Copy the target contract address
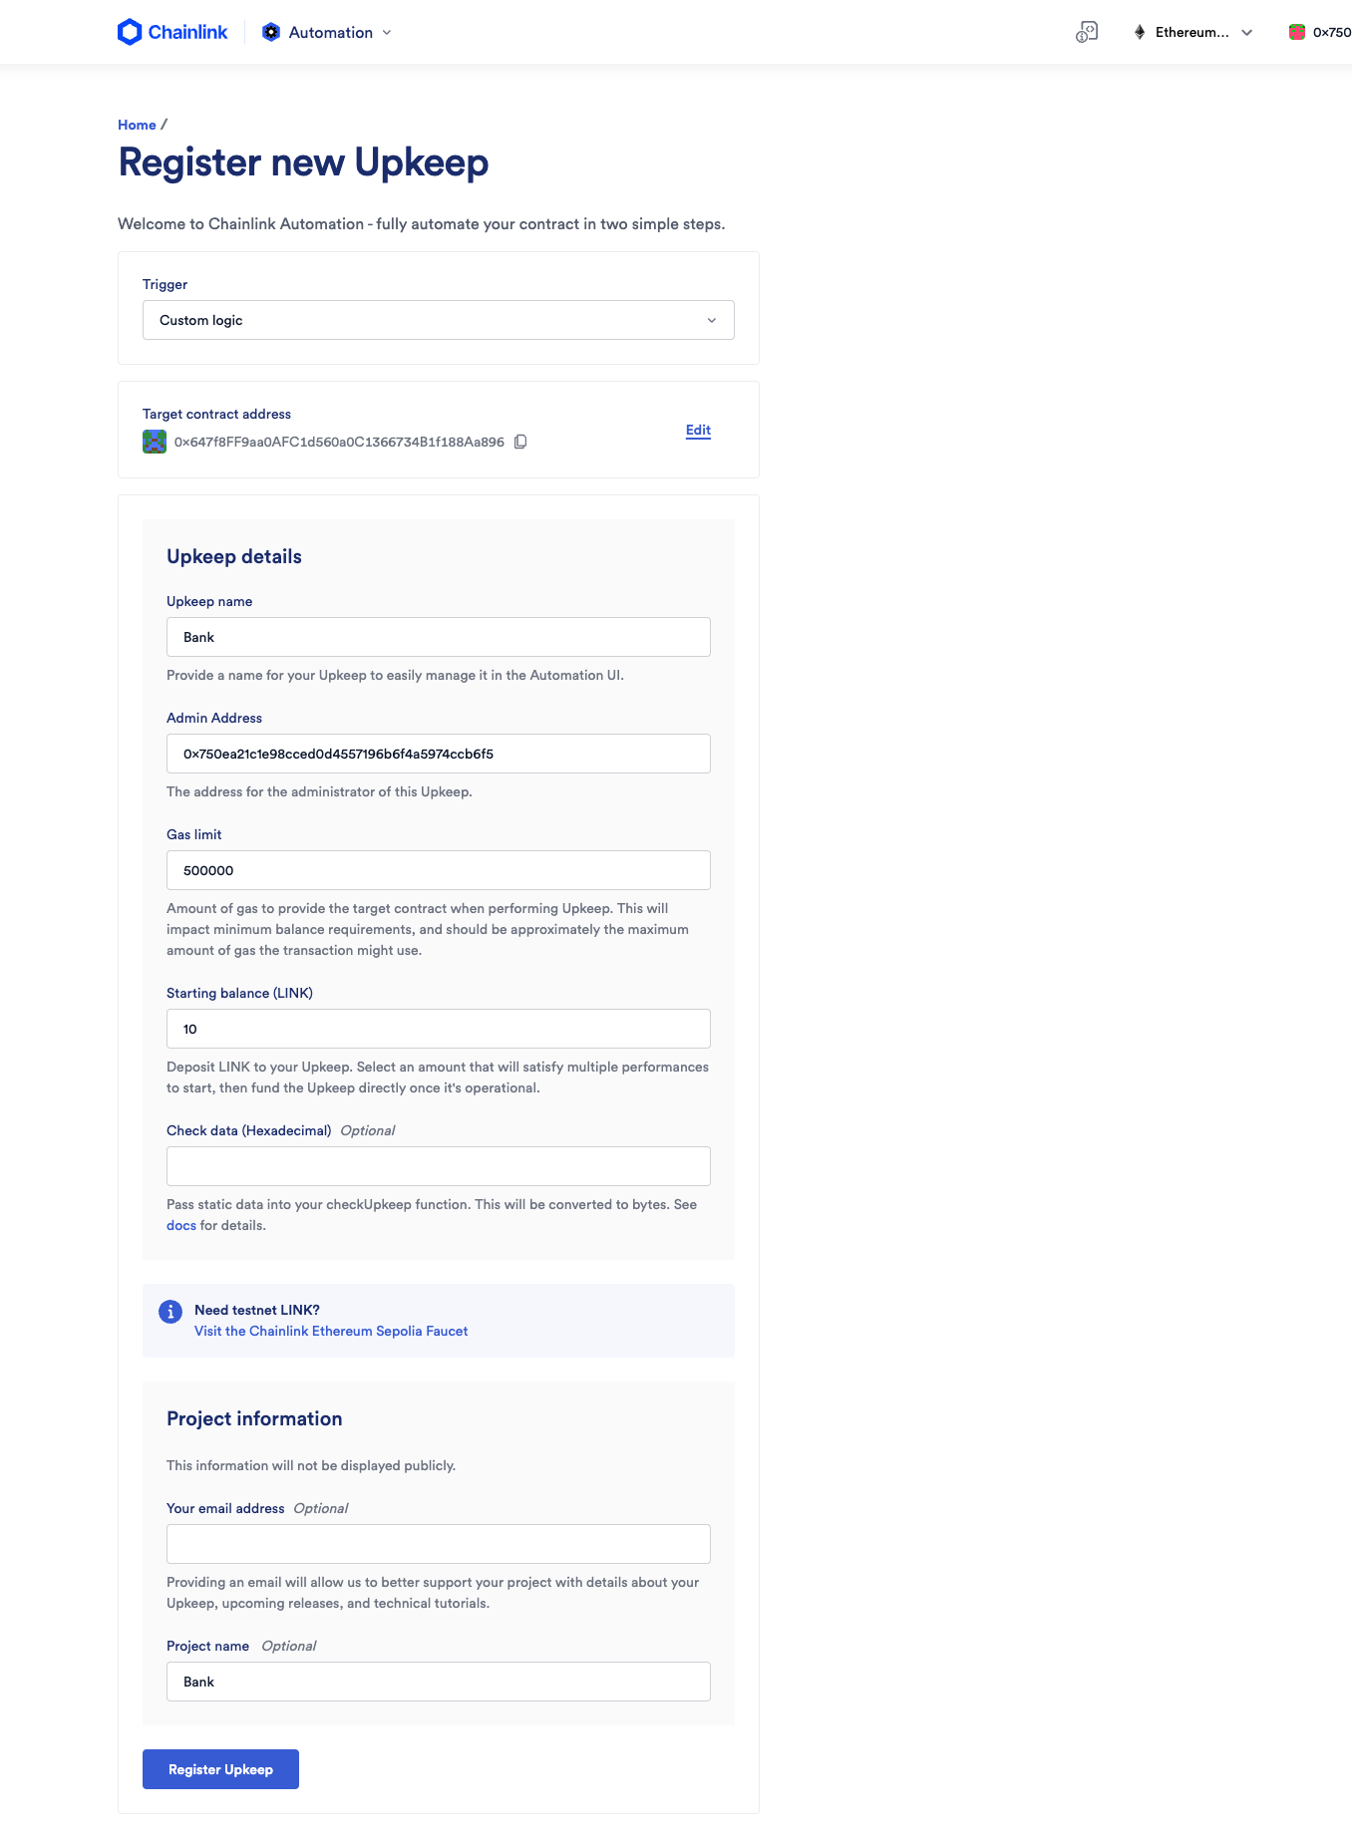The height and width of the screenshot is (1846, 1352). coord(520,442)
